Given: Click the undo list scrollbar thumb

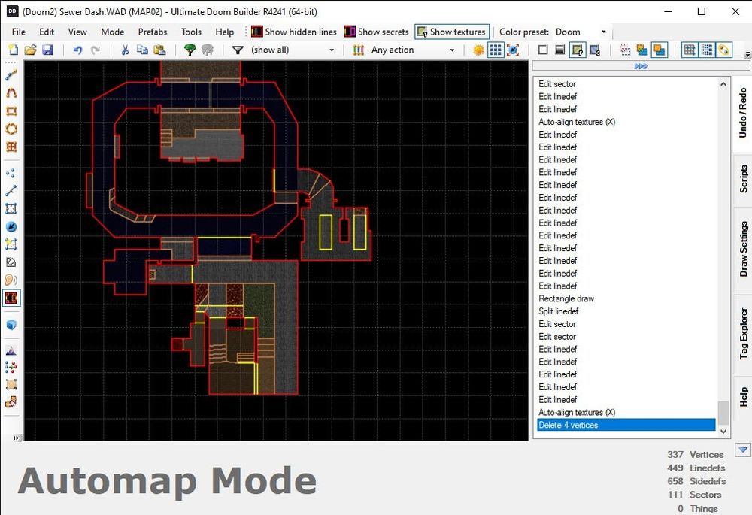Looking at the screenshot, I should 723,413.
